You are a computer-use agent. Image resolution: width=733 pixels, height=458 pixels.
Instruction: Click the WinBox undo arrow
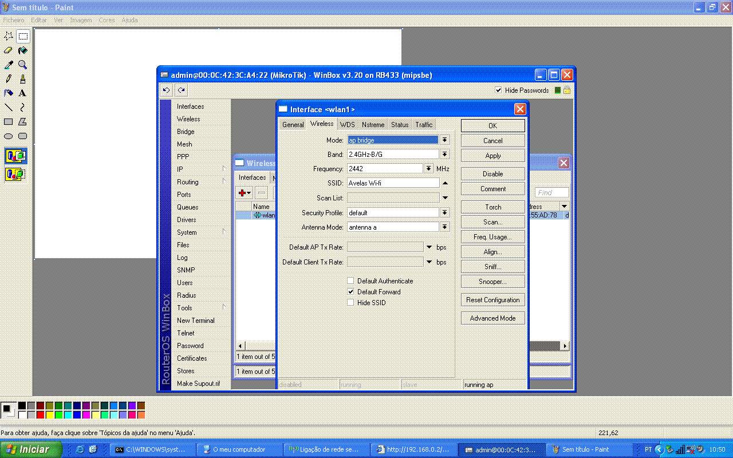click(x=167, y=90)
